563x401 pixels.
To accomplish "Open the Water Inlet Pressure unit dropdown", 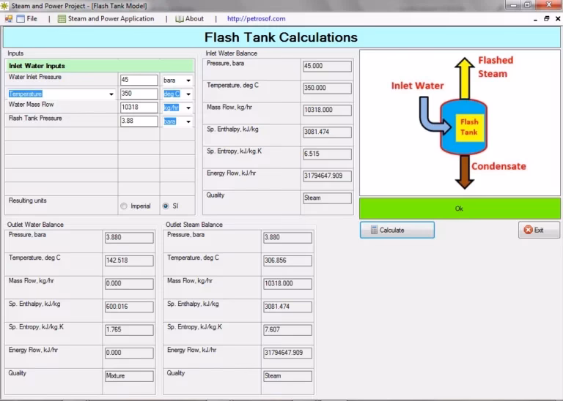I will (188, 80).
